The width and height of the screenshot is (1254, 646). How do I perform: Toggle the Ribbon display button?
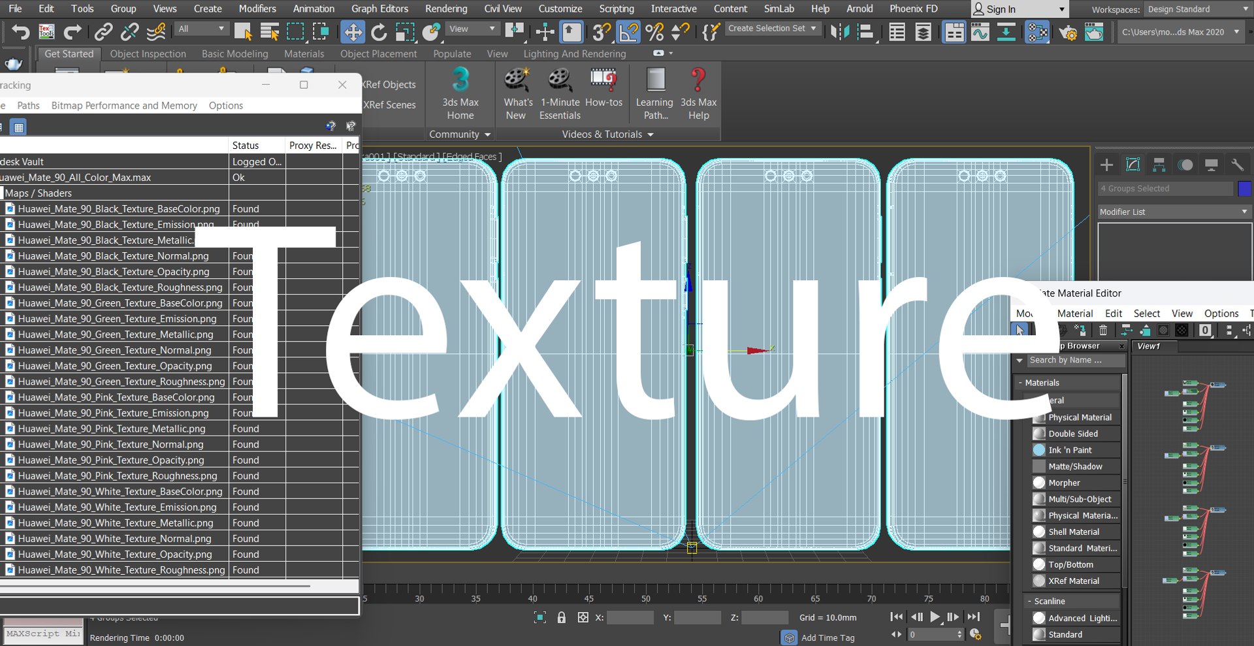pyautogui.click(x=954, y=31)
